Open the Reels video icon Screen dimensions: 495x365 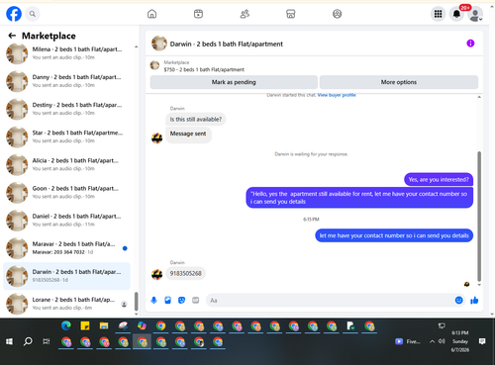(198, 14)
